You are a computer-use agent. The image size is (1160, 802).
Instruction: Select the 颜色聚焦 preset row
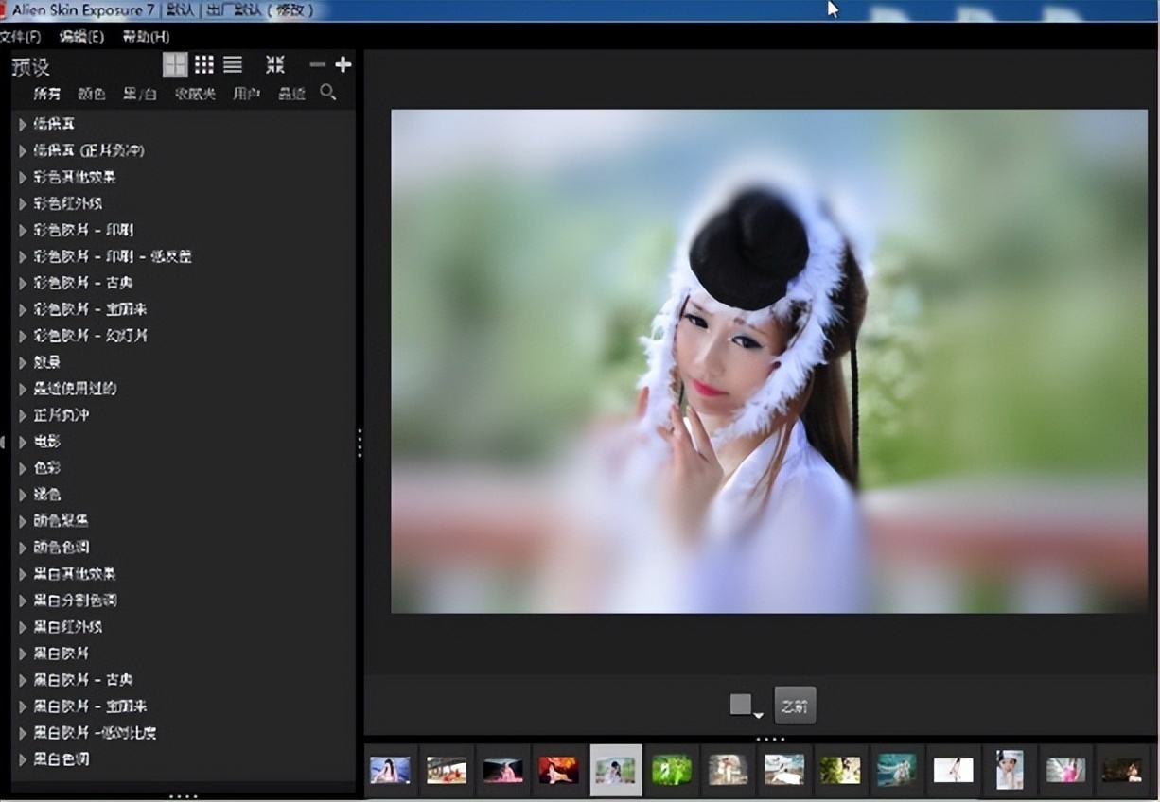[184, 521]
